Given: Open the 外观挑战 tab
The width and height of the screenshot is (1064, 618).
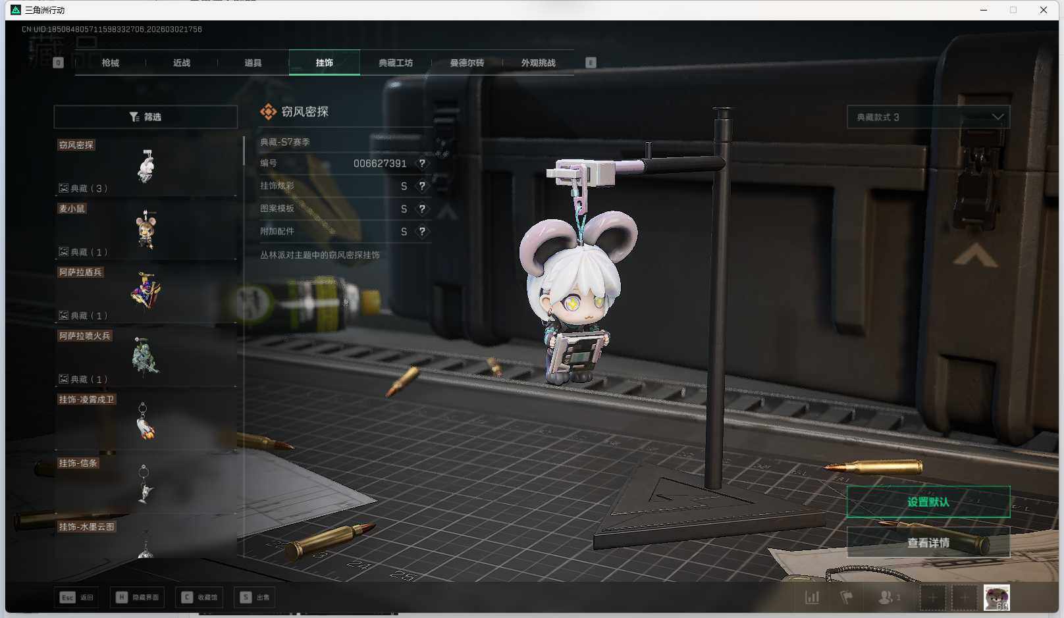Looking at the screenshot, I should (538, 63).
